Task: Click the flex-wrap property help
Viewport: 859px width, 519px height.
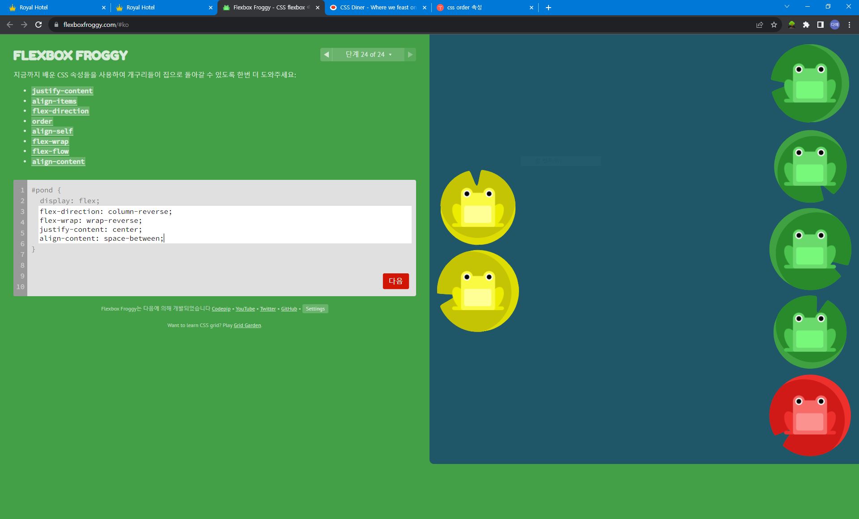Action: 50,141
